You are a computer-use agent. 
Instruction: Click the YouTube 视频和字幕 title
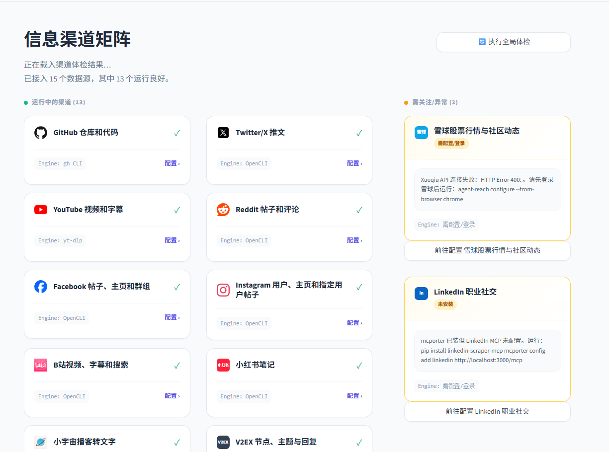[x=88, y=210]
